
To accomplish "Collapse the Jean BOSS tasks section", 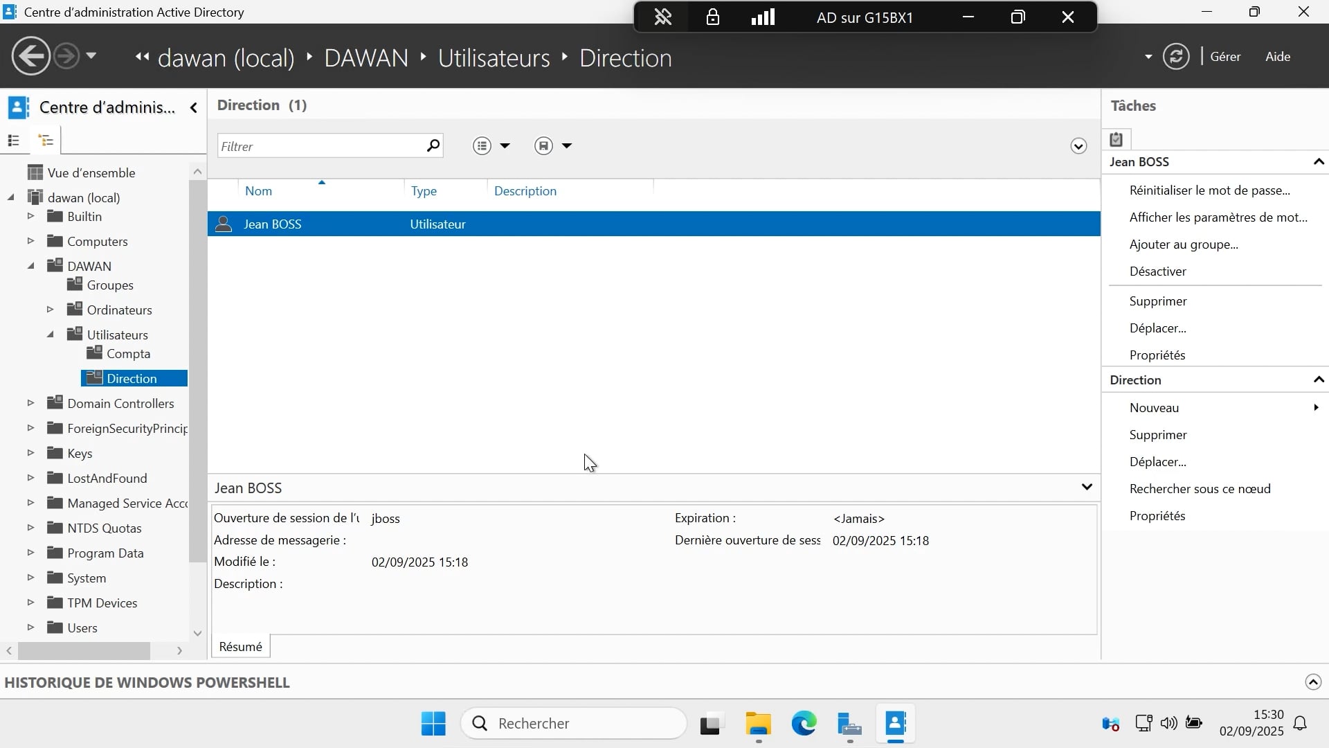I will 1318,161.
